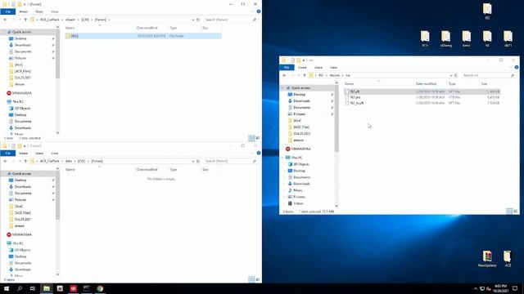This screenshot has width=524, height=294.
Task: Switch right-hand window to details view
Action: [x=509, y=212]
